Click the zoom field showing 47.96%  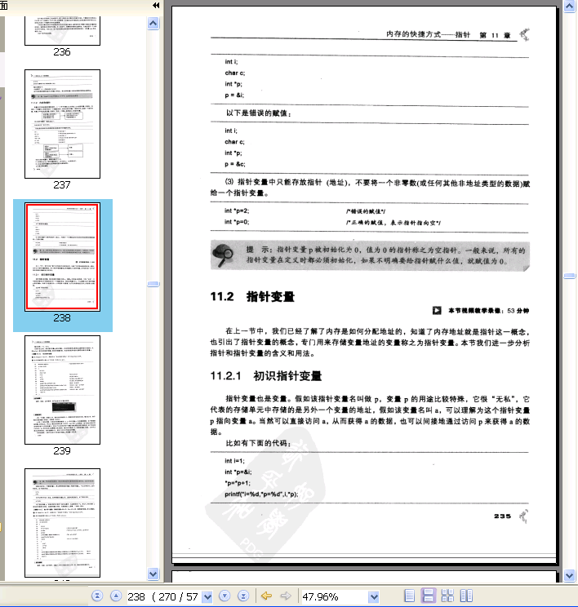[335, 596]
